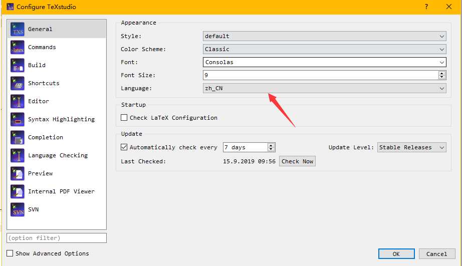Open the Update Level Stable Releases dropdown
The height and width of the screenshot is (266, 462).
tap(411, 147)
